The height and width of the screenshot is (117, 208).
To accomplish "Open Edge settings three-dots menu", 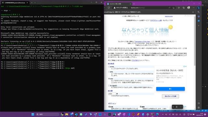I will (x=194, y=8).
